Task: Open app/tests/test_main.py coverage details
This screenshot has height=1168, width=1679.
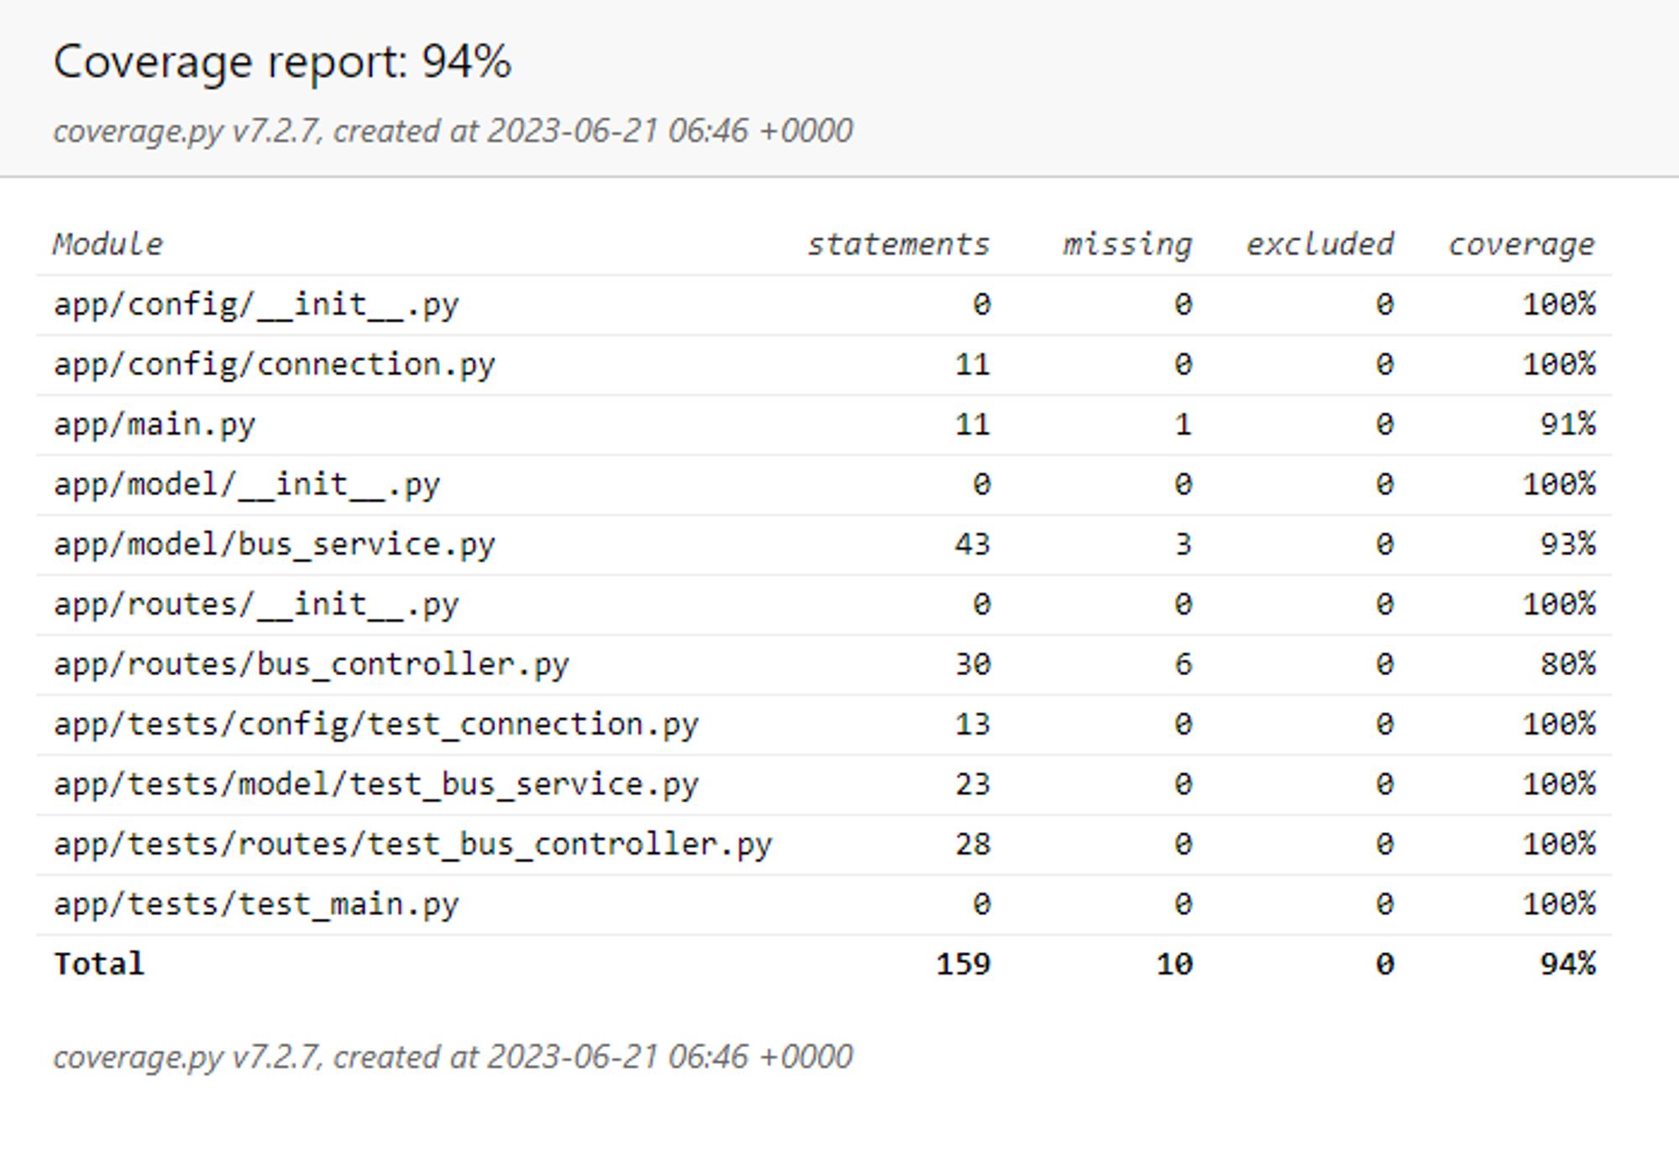Action: coord(256,904)
